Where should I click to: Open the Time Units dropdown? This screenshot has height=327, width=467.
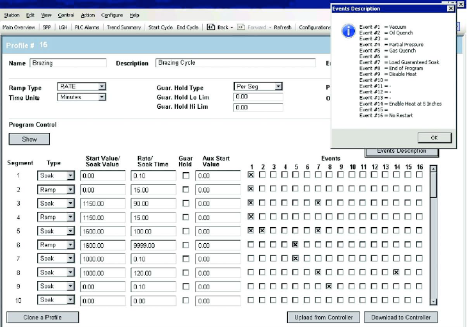[102, 97]
